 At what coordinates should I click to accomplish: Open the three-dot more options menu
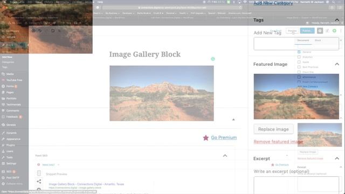pyautogui.click(x=341, y=31)
